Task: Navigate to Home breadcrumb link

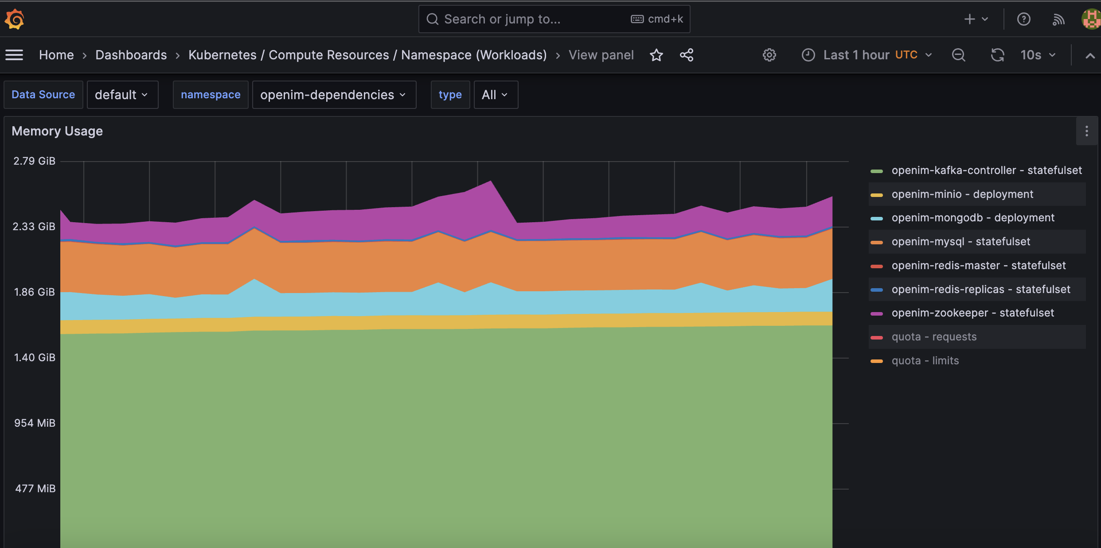Action: [56, 55]
